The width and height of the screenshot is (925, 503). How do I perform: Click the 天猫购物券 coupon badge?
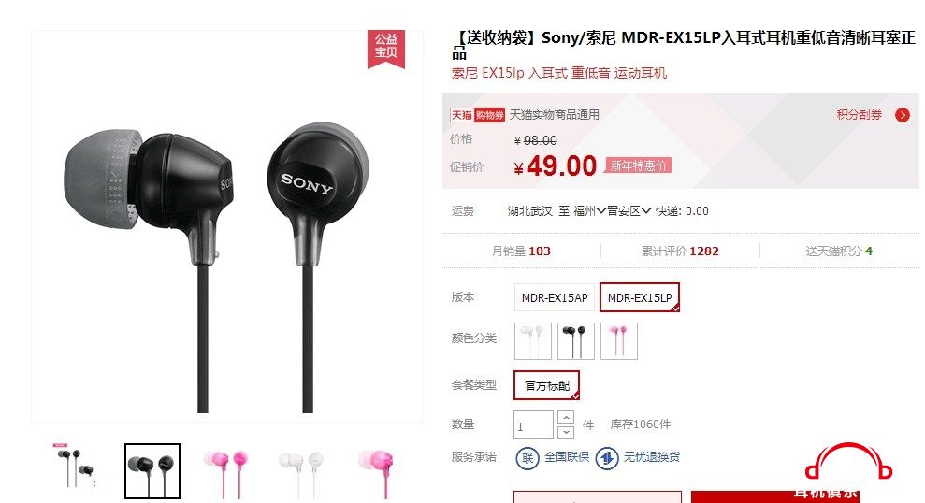(477, 115)
